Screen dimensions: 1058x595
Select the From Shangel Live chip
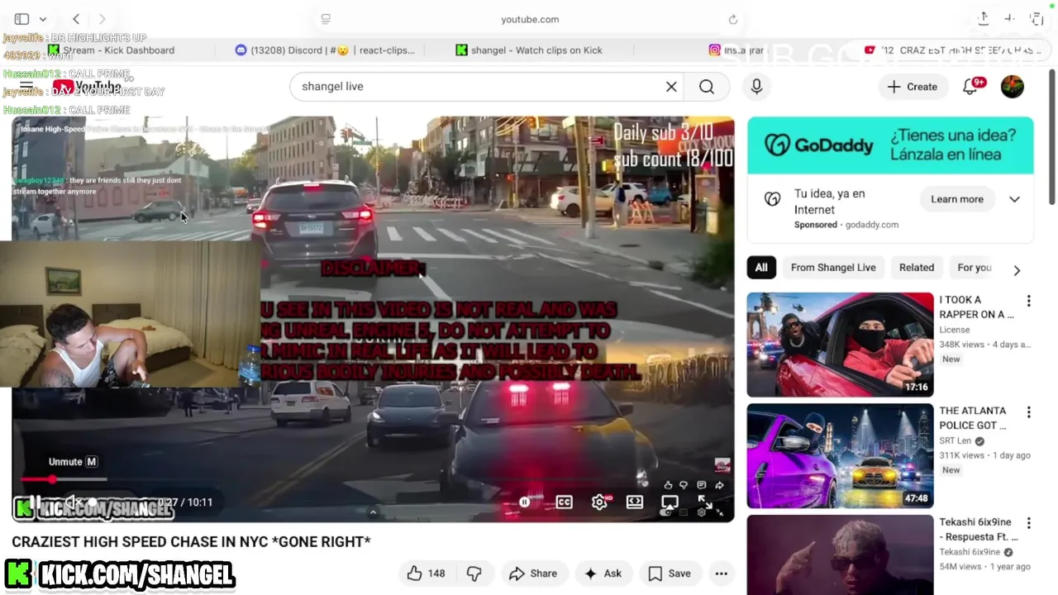click(x=833, y=268)
